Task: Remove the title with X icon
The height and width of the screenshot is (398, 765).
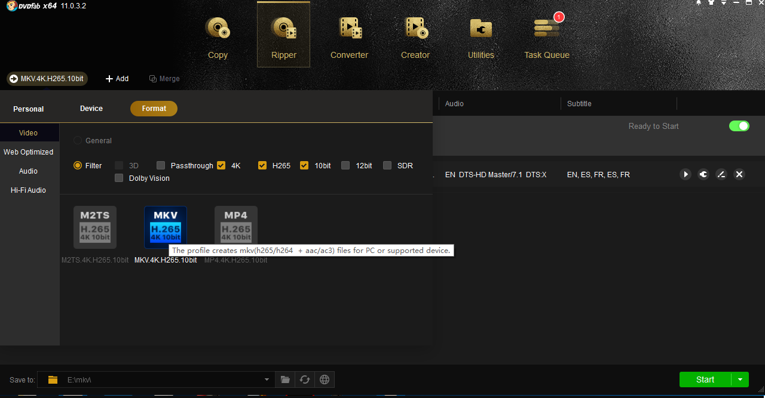Action: coord(739,174)
